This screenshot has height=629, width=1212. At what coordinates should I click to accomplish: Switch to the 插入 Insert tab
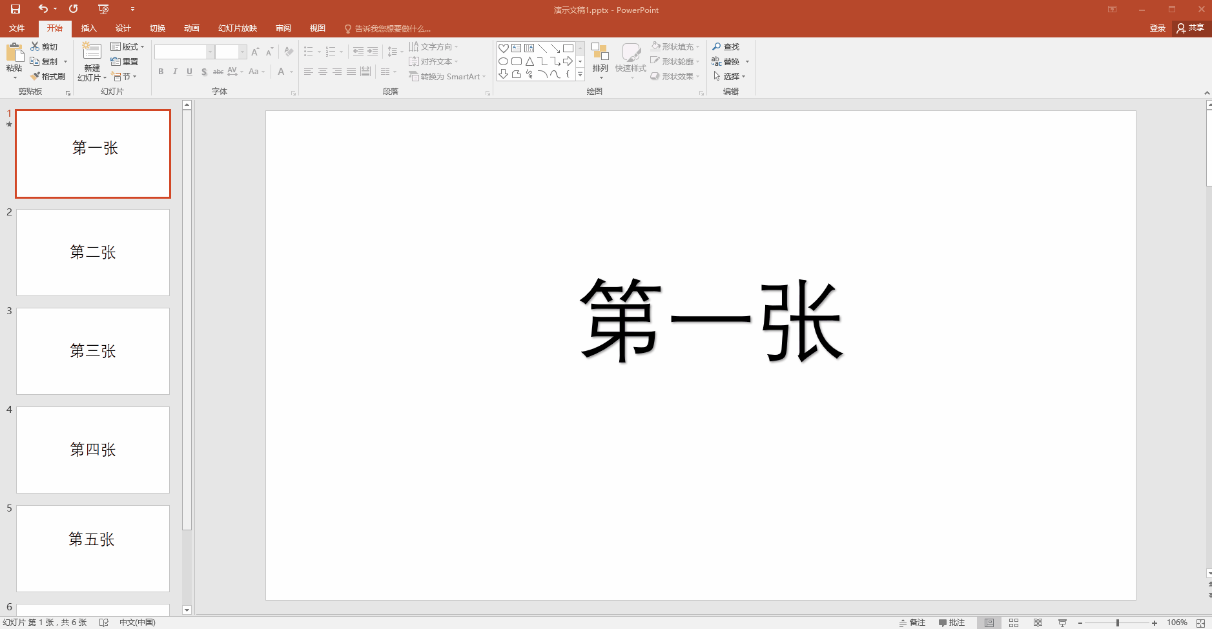click(x=89, y=28)
